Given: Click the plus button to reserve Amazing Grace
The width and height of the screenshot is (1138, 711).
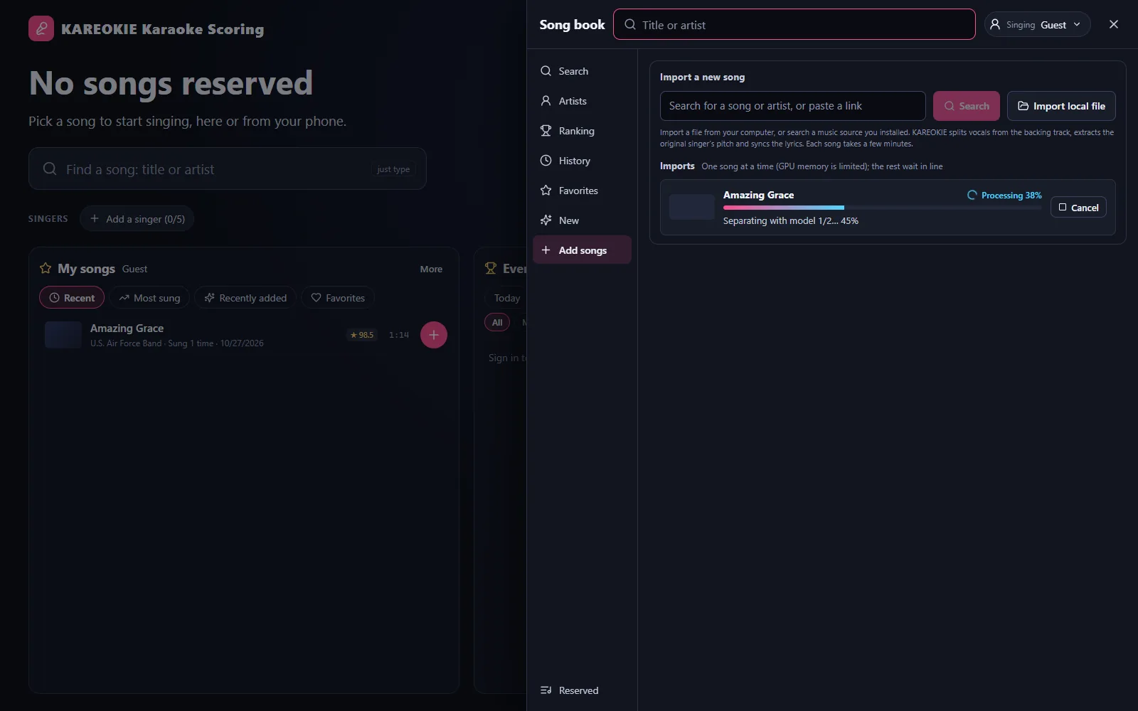Looking at the screenshot, I should pos(434,335).
